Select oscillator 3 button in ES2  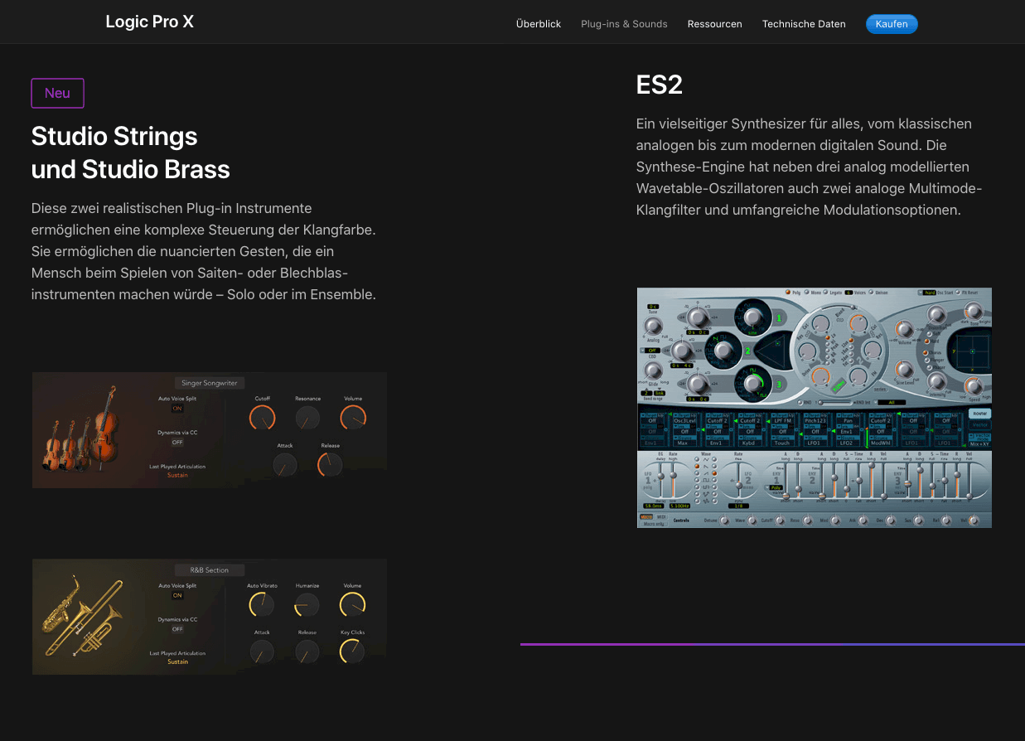[x=779, y=385]
